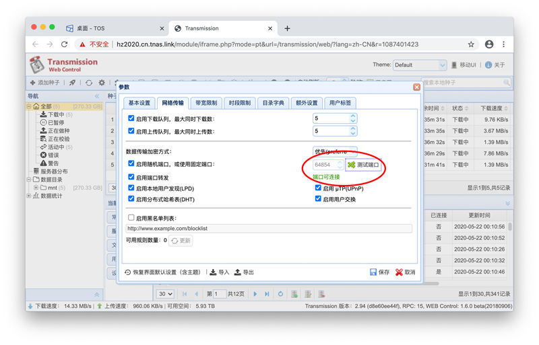Toggle 启用本地用户发现(LPD) checkbox
The width and height of the screenshot is (539, 345).
point(131,188)
